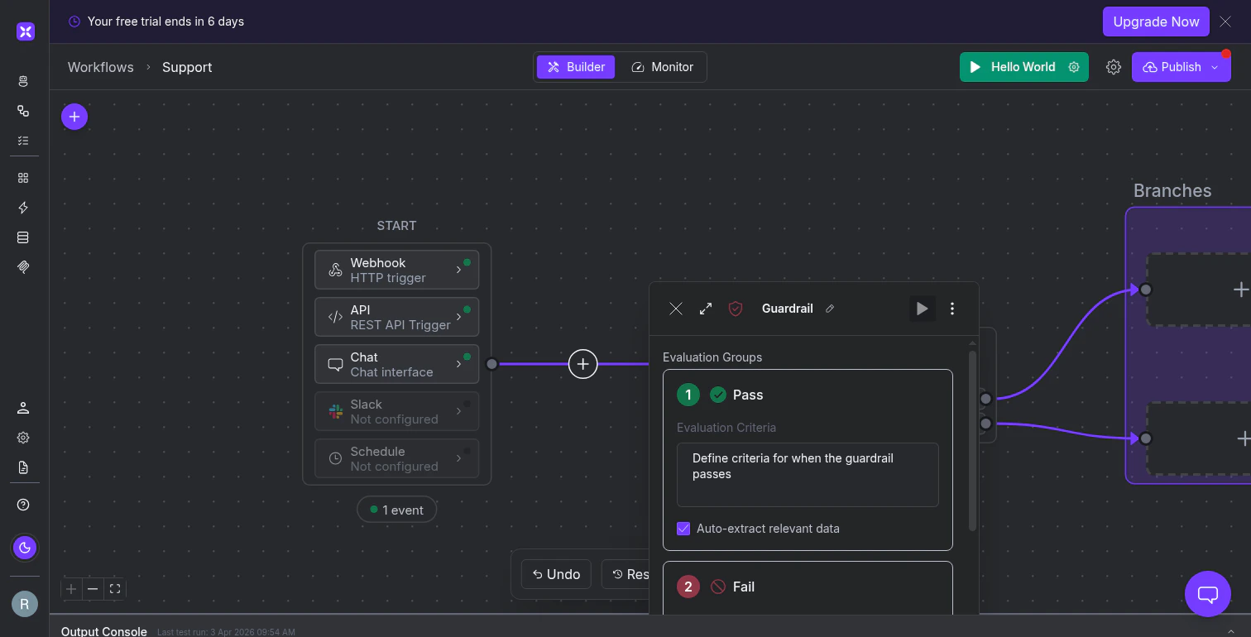Open the database panel from sidebar
The height and width of the screenshot is (637, 1251).
[x=23, y=237]
